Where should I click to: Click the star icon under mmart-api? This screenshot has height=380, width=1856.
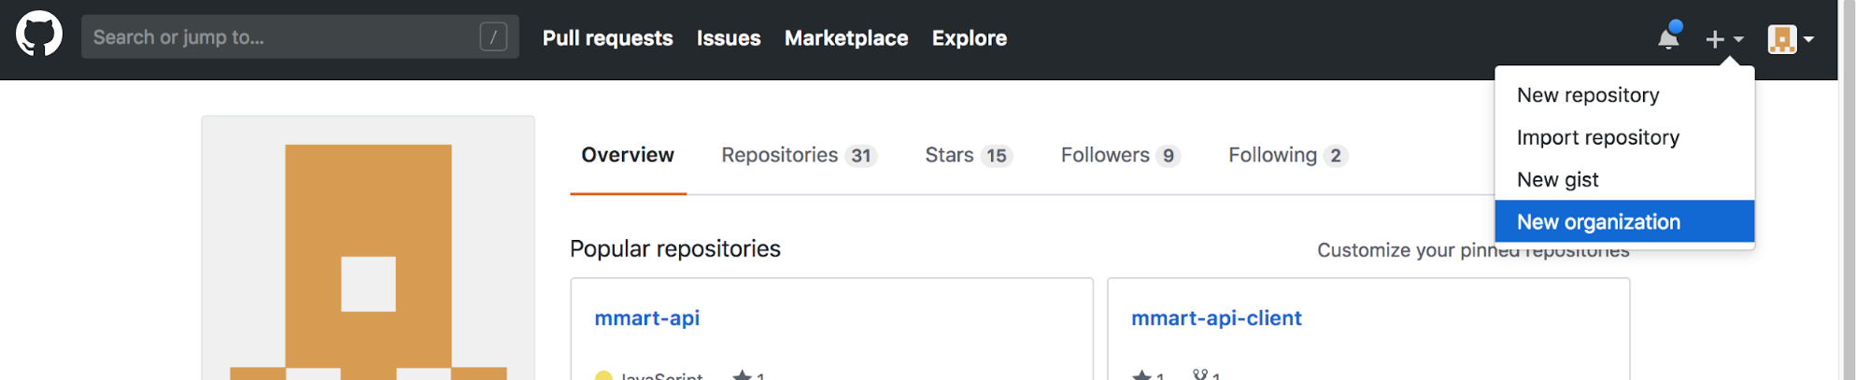(743, 374)
